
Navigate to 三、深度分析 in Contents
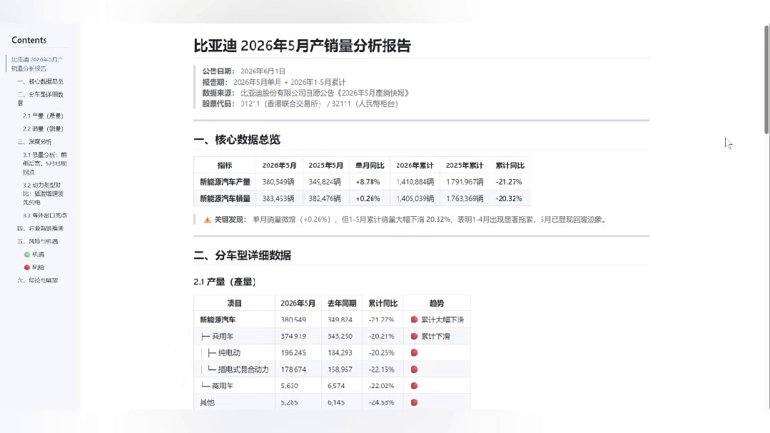click(x=34, y=142)
